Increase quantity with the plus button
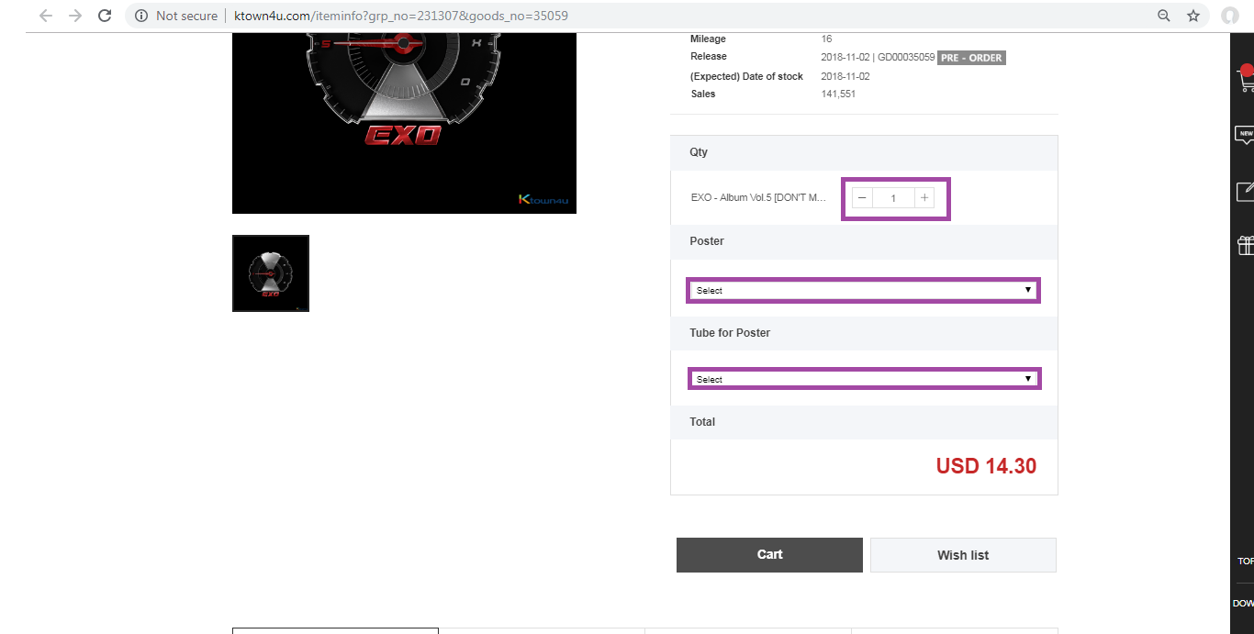The height and width of the screenshot is (634, 1254). click(x=924, y=198)
